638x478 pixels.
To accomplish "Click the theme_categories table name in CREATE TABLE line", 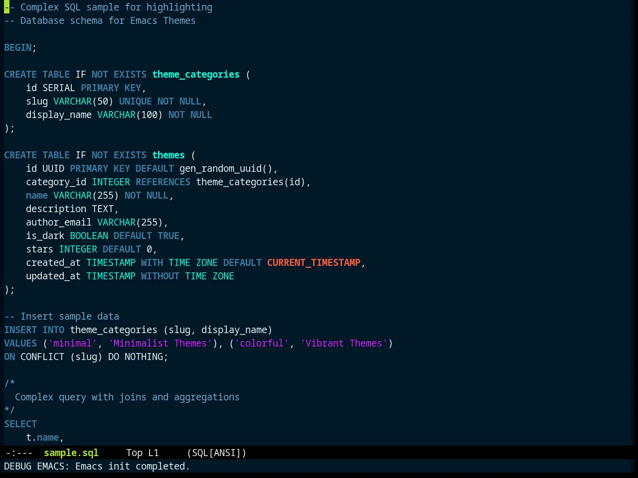I will (x=196, y=74).
